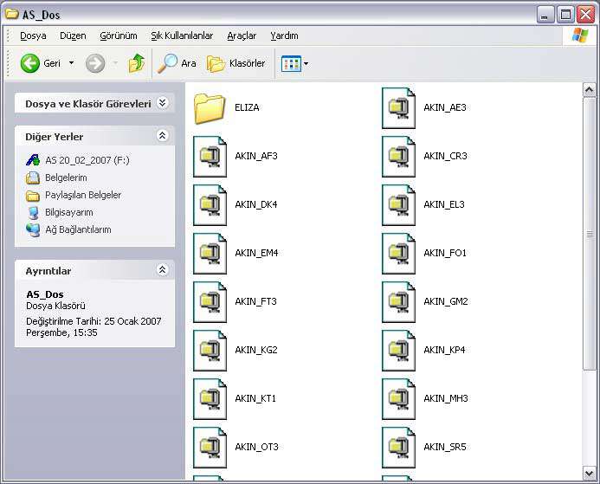This screenshot has height=484, width=600.
Task: Open Paylaşılan Belgeler link
Action: [83, 195]
